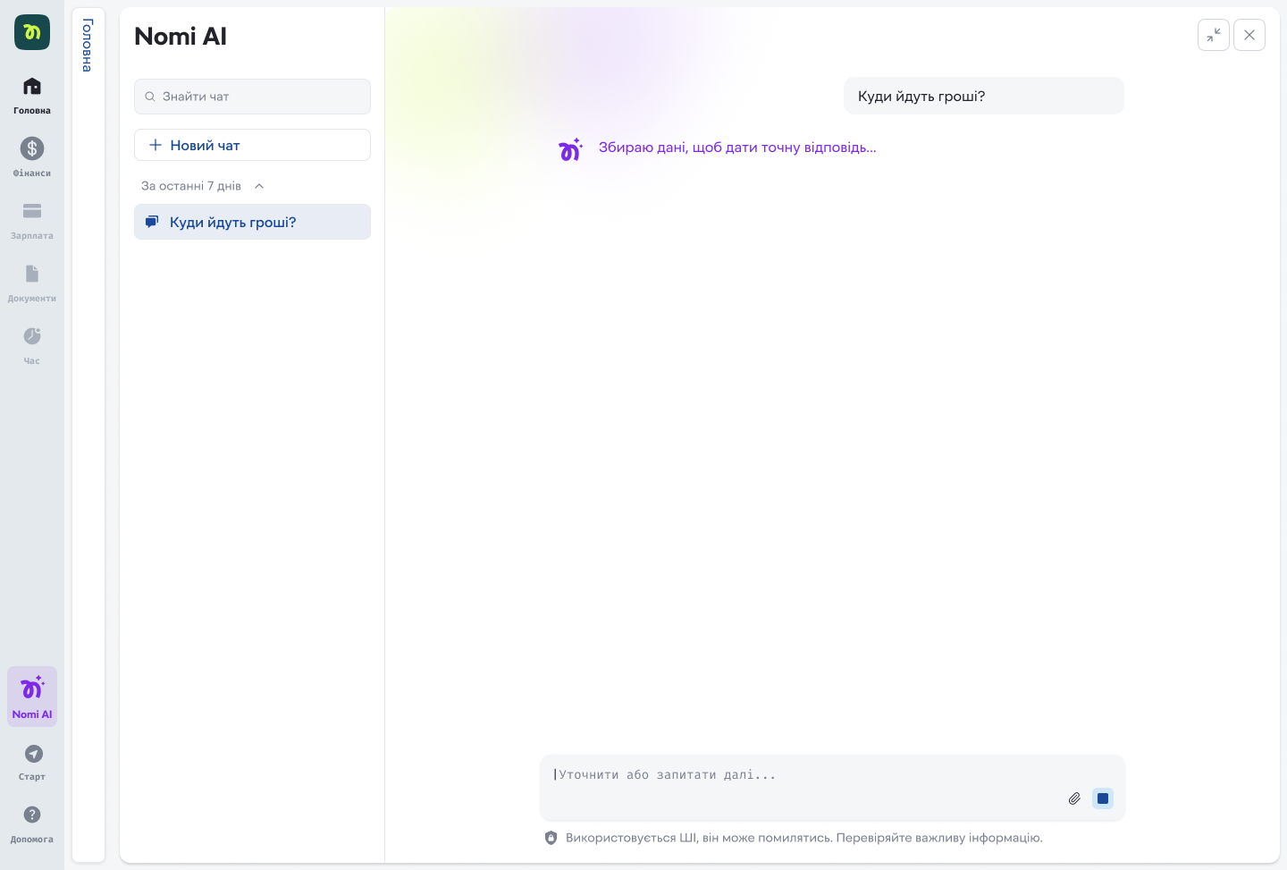Open the Куди йдуть гроші? chat
Screen dimensions: 1287x870
[x=252, y=222]
